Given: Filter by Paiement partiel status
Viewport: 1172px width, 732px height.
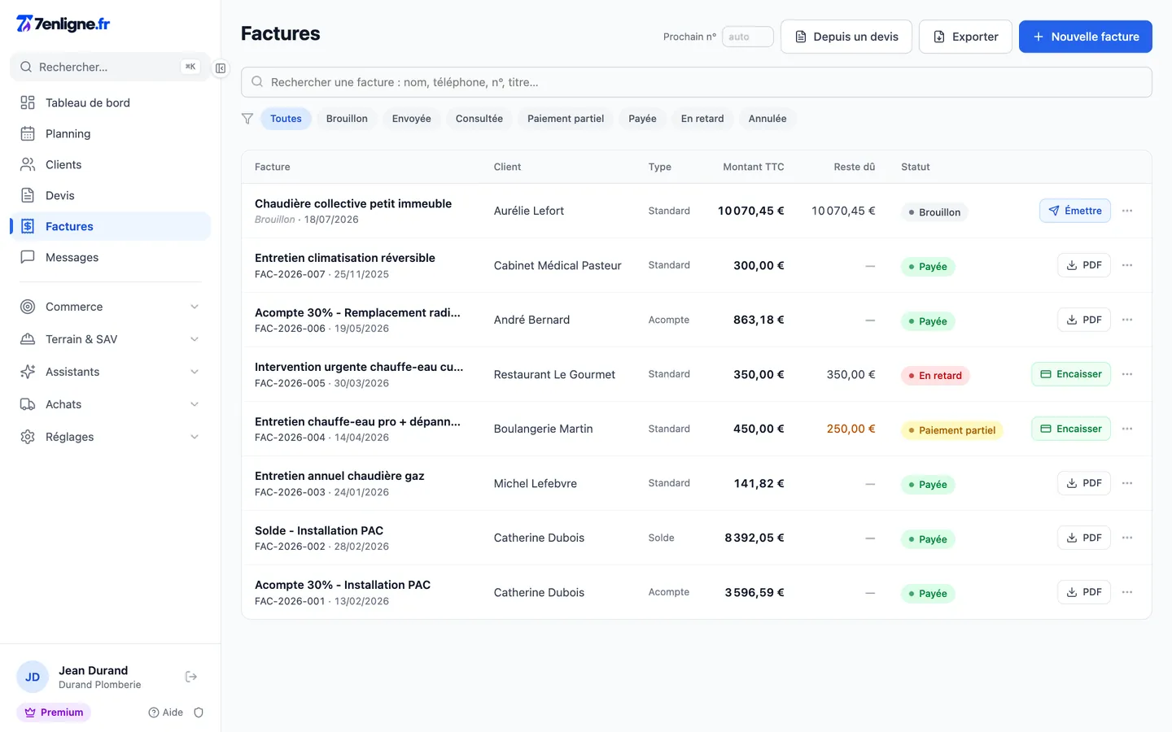Looking at the screenshot, I should [566, 119].
